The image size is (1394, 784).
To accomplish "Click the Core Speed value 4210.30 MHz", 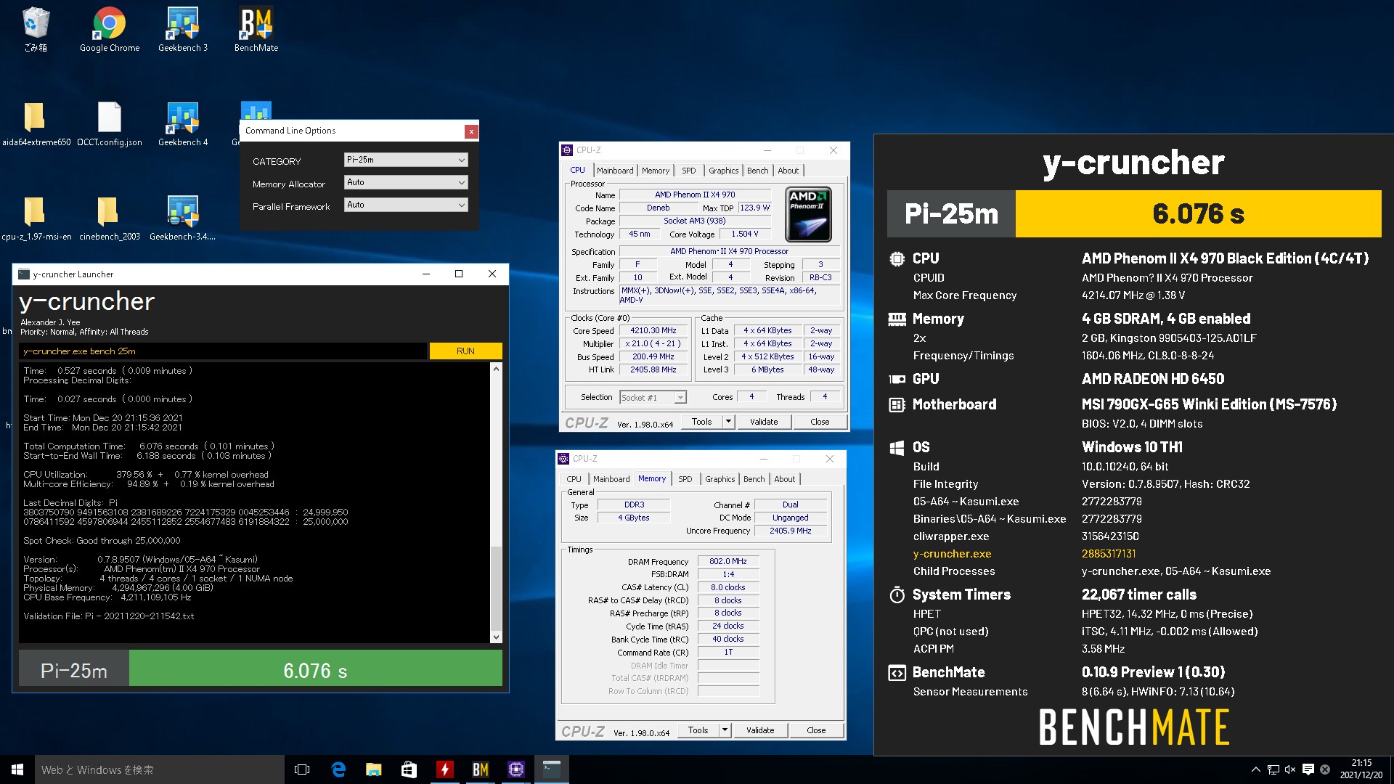I will [x=653, y=330].
